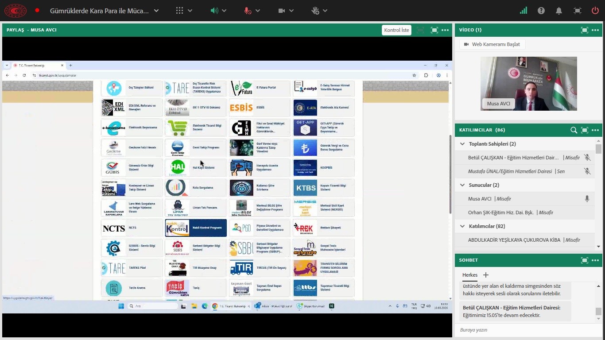
Task: Click the connection status bars icon
Action: click(x=524, y=11)
